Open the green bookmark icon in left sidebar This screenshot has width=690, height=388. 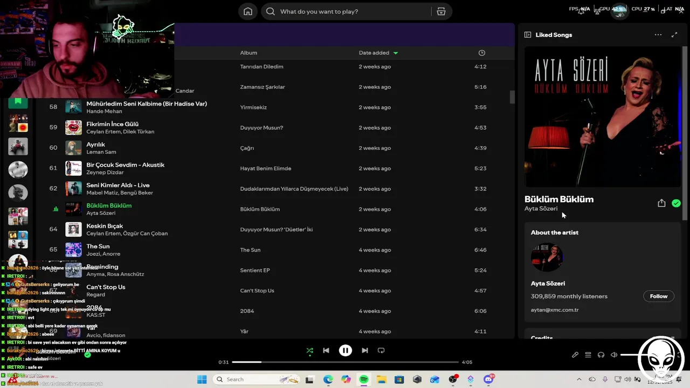point(18,101)
